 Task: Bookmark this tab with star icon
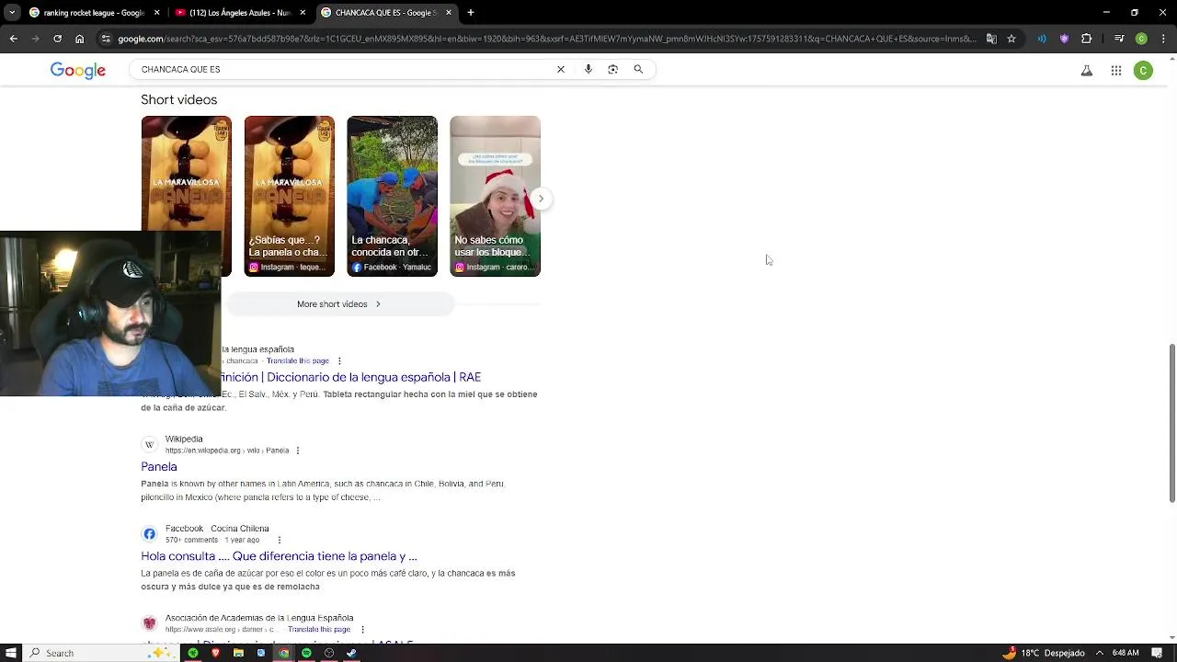1011,39
